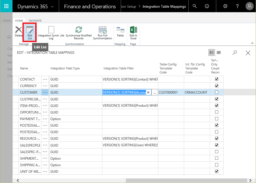Viewport: 256px width, 183px height.
Task: Click Edit In Excel
Action: coord(133,33)
